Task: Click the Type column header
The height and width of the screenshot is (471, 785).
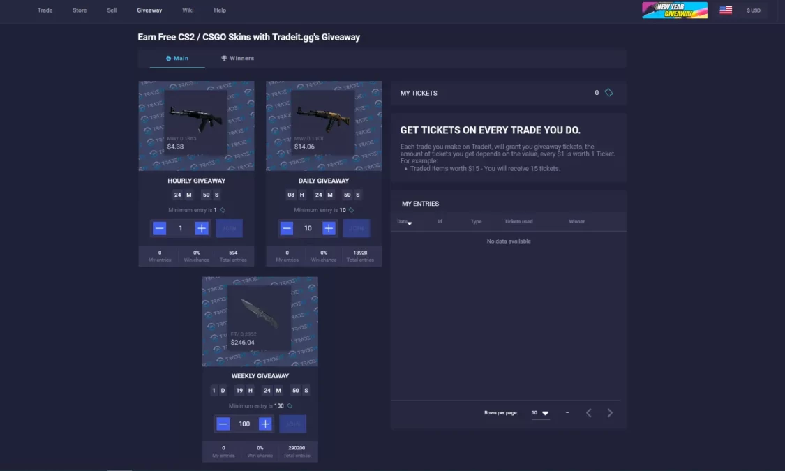Action: click(x=476, y=222)
